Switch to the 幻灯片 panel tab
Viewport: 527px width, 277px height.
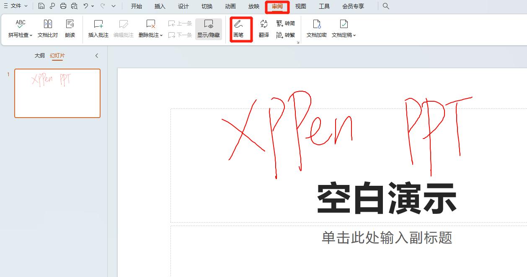(x=57, y=56)
